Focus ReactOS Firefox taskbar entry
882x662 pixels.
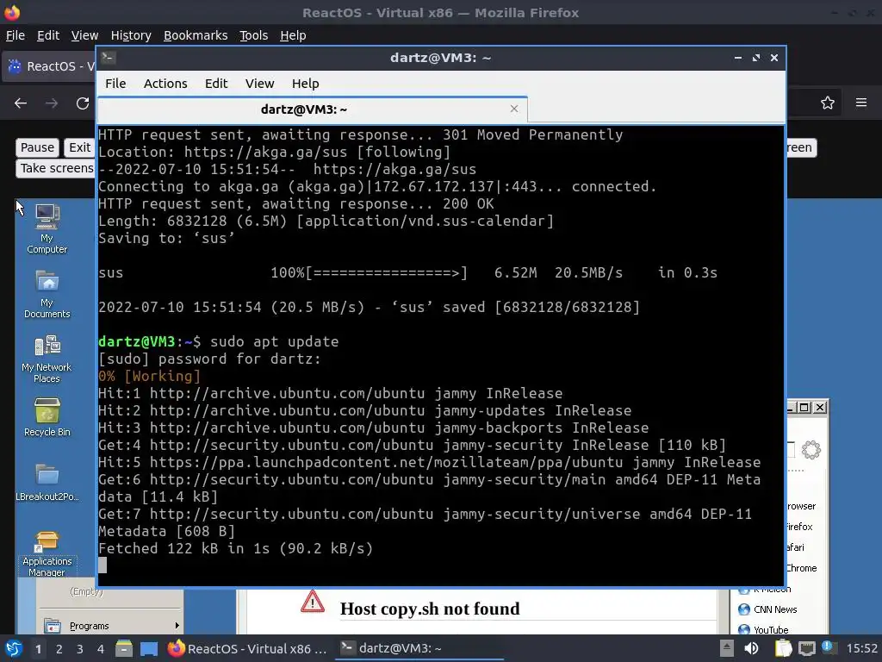click(247, 648)
